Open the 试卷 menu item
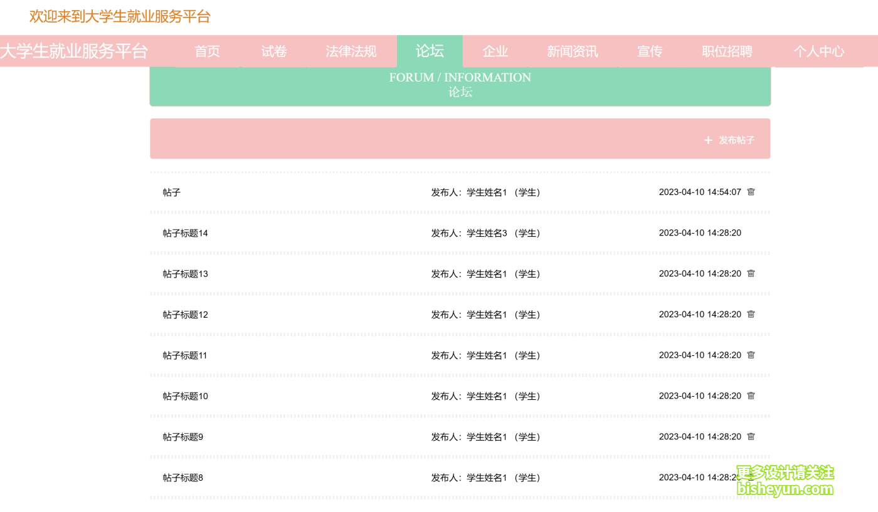 pos(274,51)
